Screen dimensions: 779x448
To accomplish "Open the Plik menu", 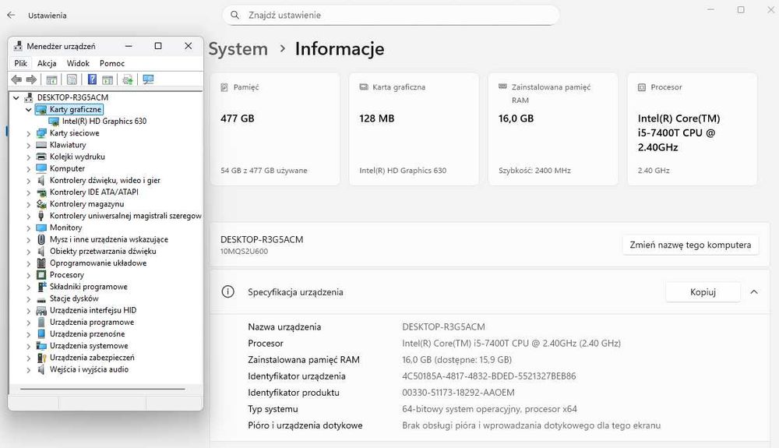I will click(x=21, y=63).
